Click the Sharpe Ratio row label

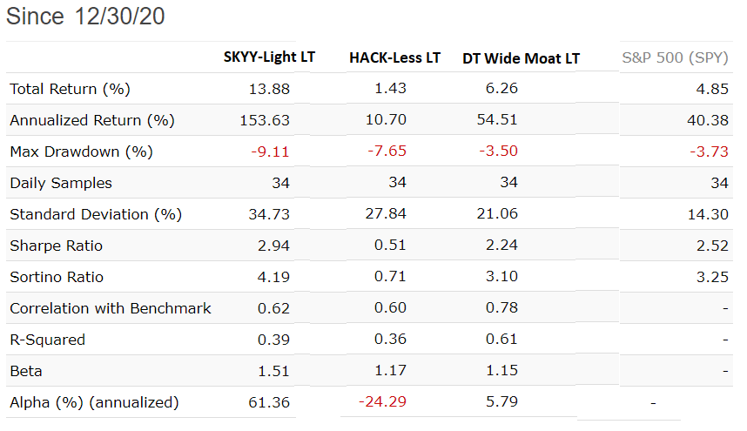coord(56,246)
